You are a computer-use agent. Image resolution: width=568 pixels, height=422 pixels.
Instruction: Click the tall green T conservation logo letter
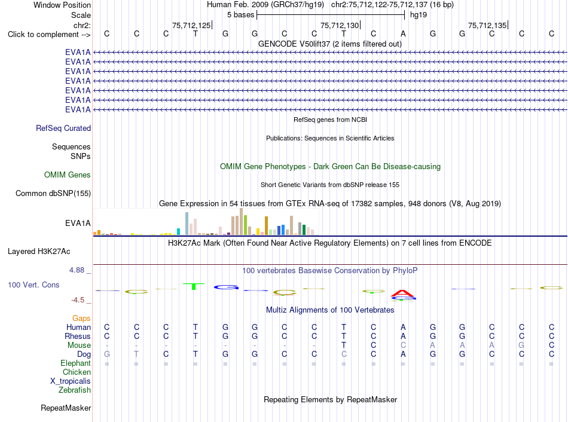click(194, 286)
